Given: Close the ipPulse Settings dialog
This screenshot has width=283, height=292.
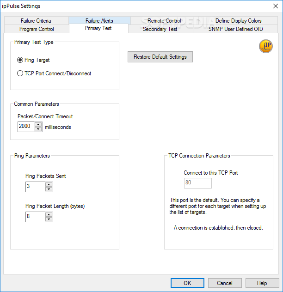Looking at the screenshot, I should (x=276, y=6).
